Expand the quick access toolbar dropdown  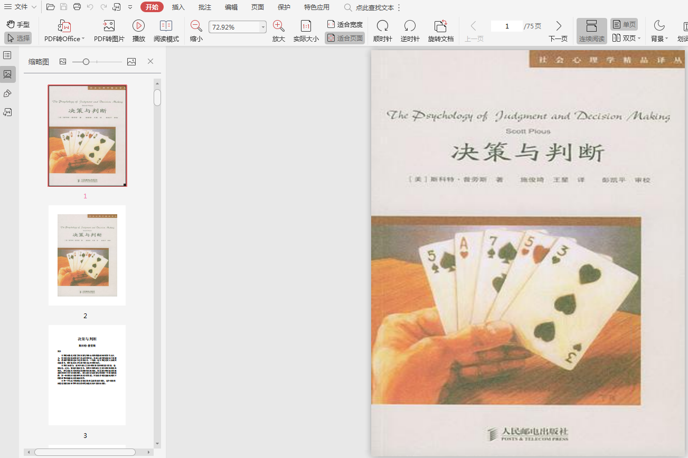coord(130,7)
